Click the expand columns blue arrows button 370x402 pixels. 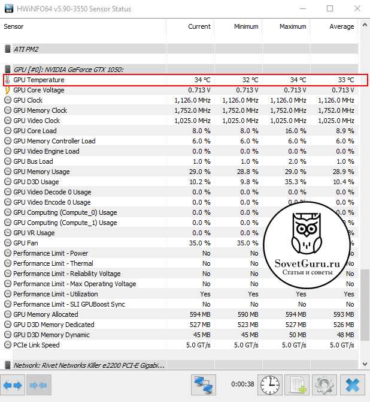point(13,384)
